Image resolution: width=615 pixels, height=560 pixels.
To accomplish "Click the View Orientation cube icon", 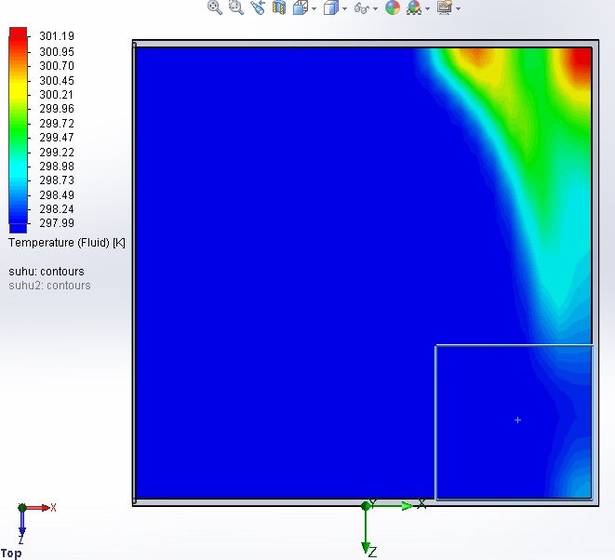I will click(301, 7).
